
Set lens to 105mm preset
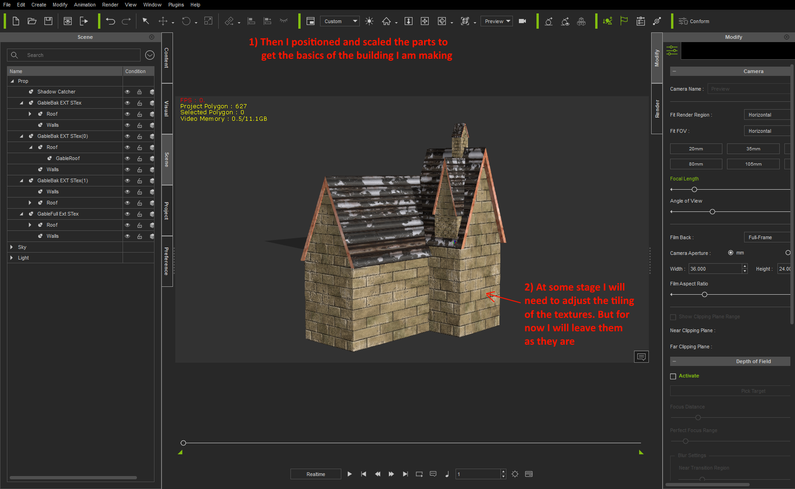(753, 164)
